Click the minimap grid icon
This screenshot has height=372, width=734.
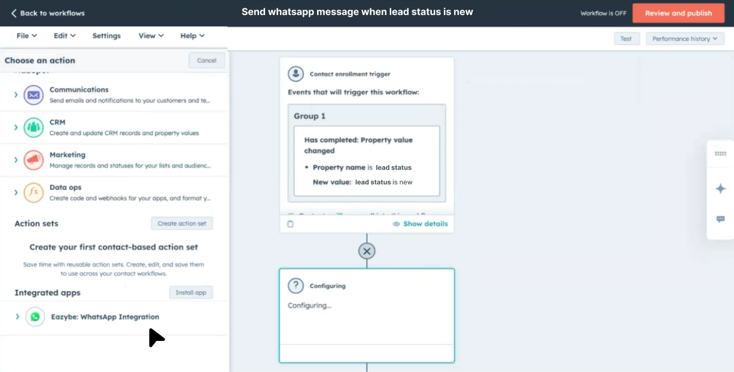coord(720,154)
